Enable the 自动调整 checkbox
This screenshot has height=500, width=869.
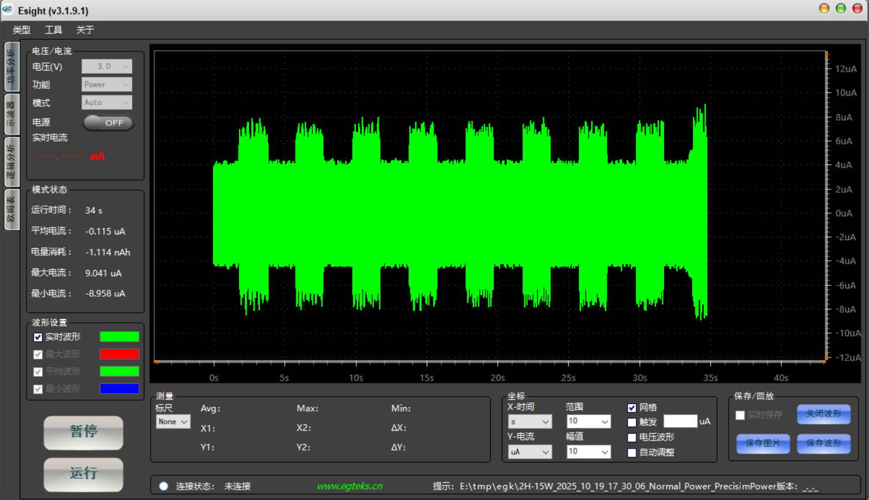click(x=632, y=453)
